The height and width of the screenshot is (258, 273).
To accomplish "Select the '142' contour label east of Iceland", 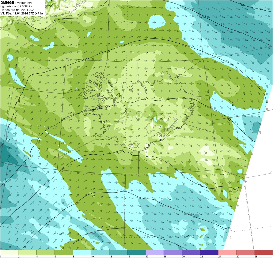I will pos(229,119).
